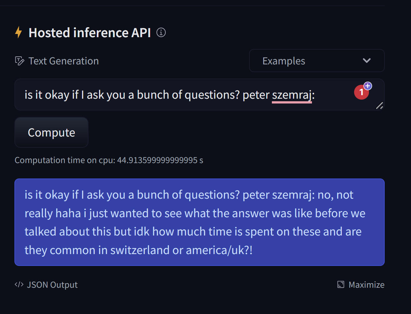The image size is (411, 314).
Task: Click the Text Generation pencil icon
Action: (20, 61)
